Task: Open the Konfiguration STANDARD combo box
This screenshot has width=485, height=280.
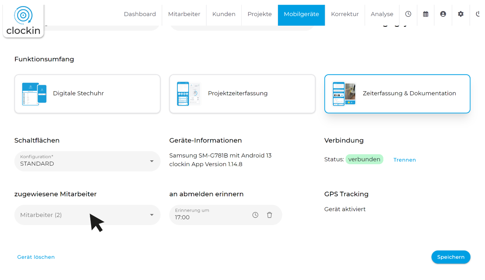Action: point(87,161)
